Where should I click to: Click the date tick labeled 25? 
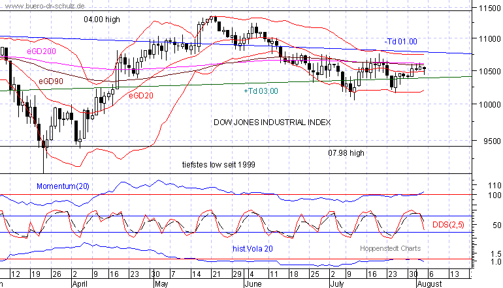315,274
